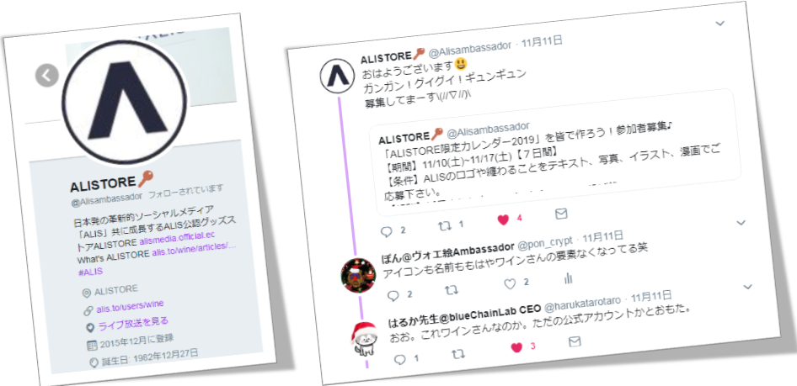The width and height of the screenshot is (797, 386).
Task: Like the pon_crypt reply tweet
Action: coord(510,284)
